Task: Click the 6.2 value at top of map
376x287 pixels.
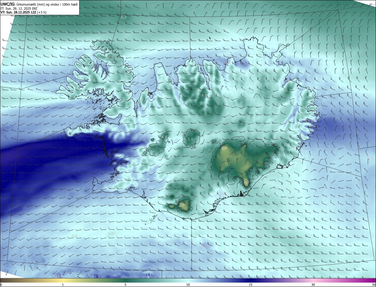Action: pos(124,17)
